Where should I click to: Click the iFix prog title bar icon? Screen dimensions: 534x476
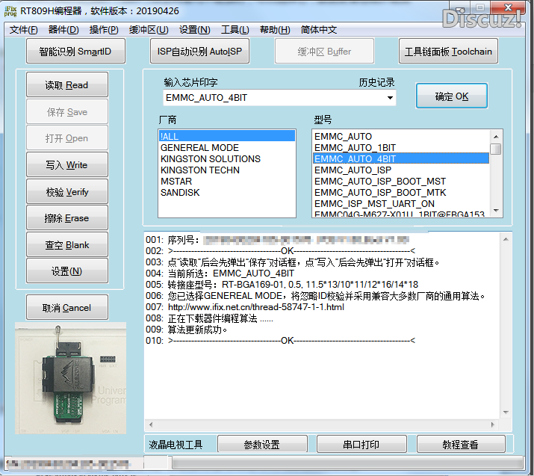click(x=10, y=11)
